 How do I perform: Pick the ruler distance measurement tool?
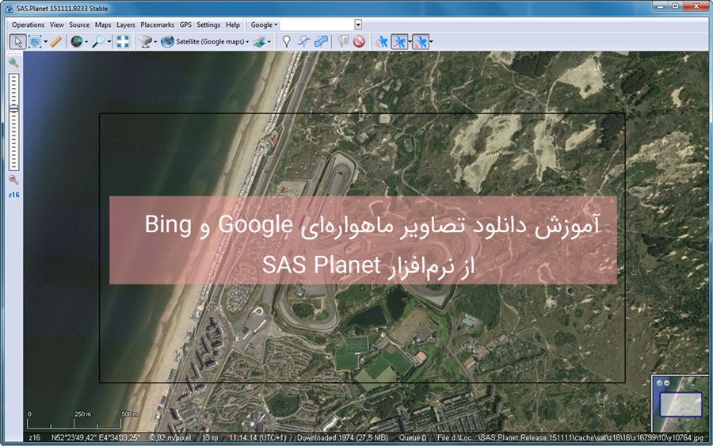click(55, 41)
